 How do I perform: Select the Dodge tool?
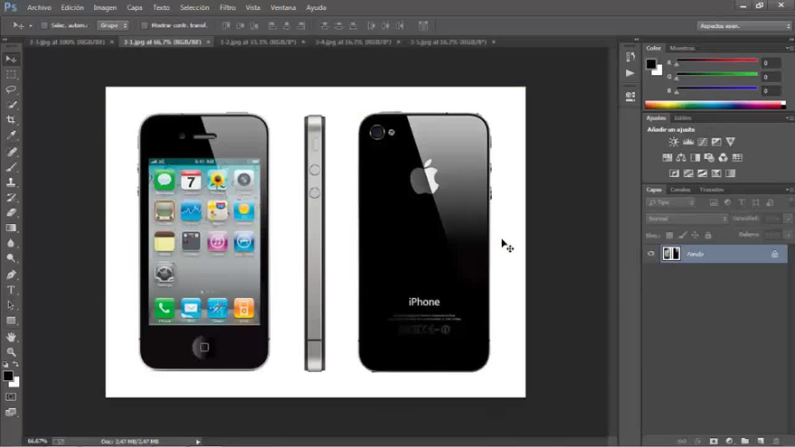coord(11,258)
